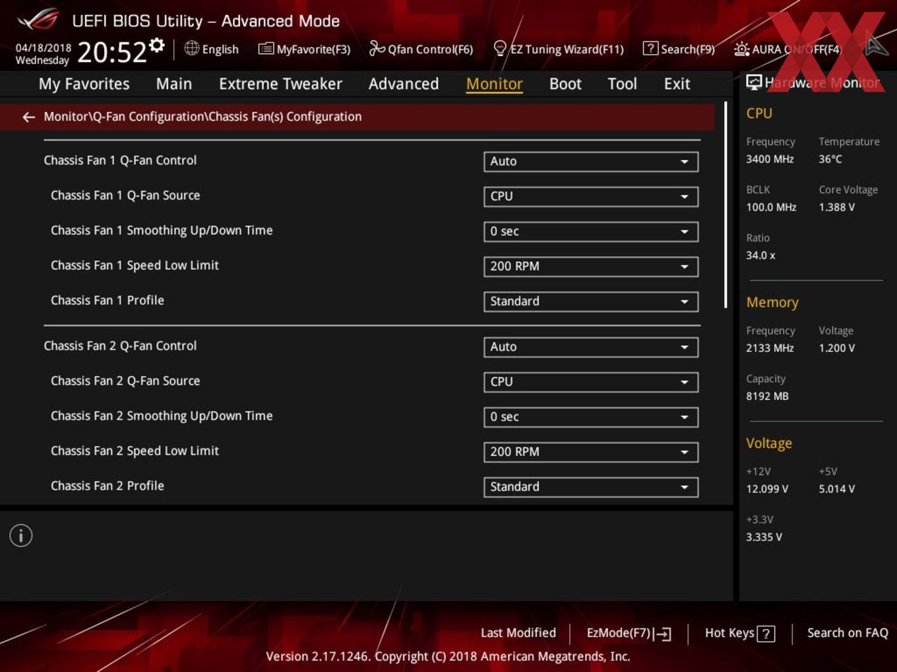Select Chassis Fan 1 Smoothing Up/Down Time label
This screenshot has width=897, height=672.
click(x=162, y=230)
